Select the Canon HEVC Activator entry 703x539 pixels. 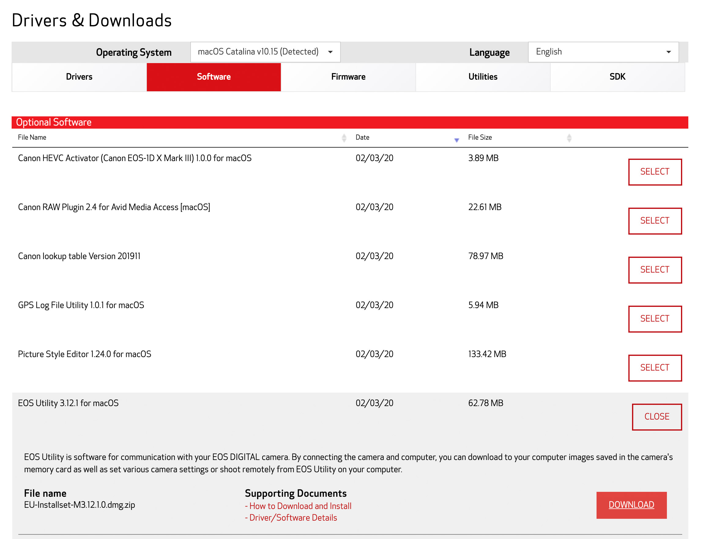click(x=655, y=172)
